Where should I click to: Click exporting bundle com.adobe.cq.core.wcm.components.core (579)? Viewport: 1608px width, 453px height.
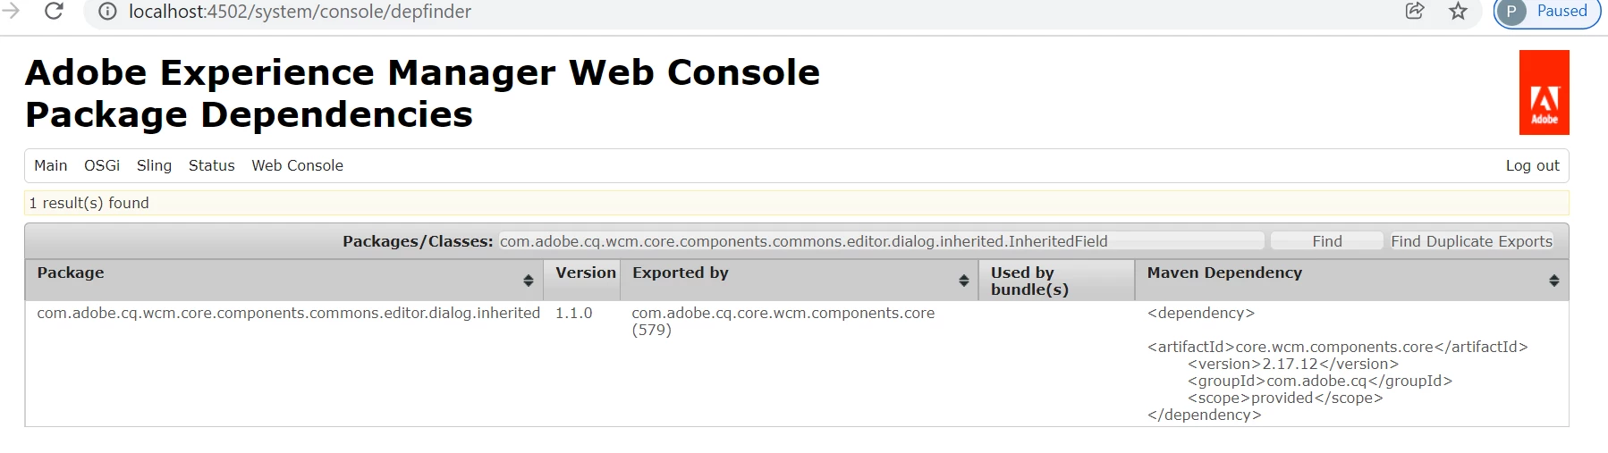783,321
